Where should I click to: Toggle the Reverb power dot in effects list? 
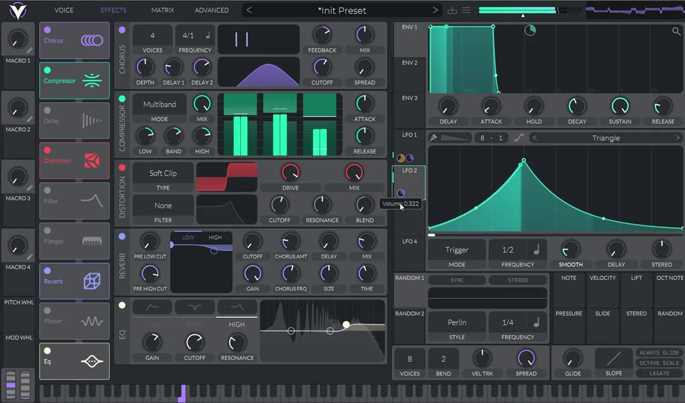pyautogui.click(x=47, y=270)
